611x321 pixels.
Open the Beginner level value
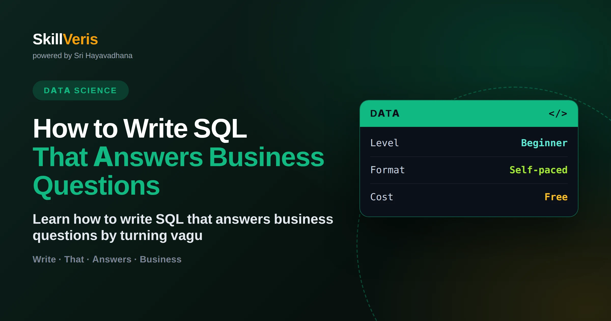544,143
